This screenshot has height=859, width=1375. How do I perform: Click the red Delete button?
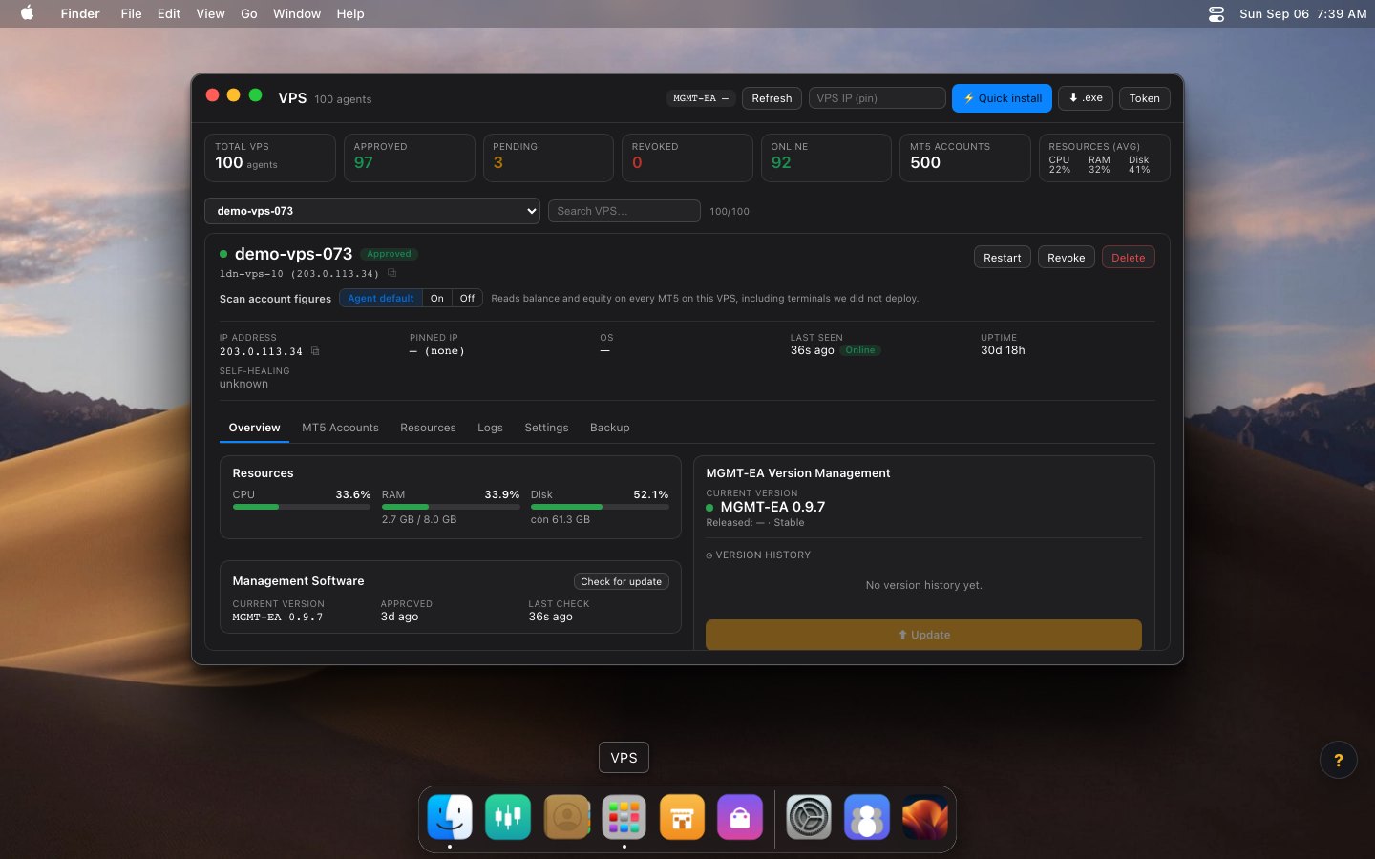[x=1128, y=258]
